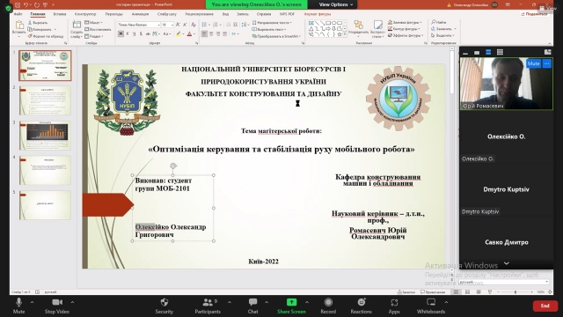Expand more participants chevron in Zoom panel
563x317 pixels.
(x=507, y=263)
